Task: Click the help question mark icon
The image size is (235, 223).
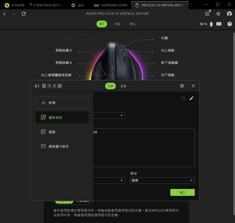Action: 230,24
